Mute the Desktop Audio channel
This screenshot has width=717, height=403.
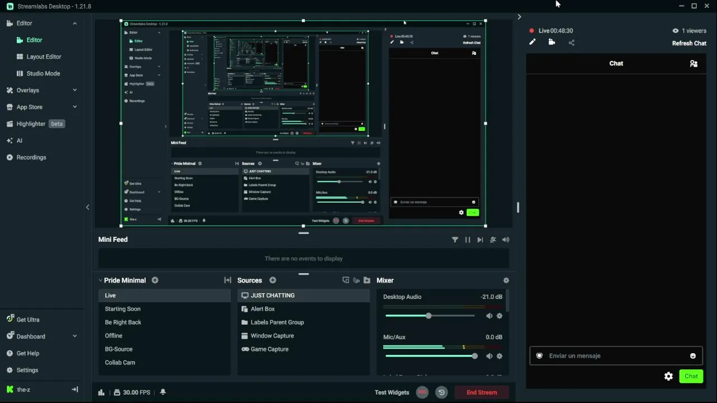coord(489,316)
